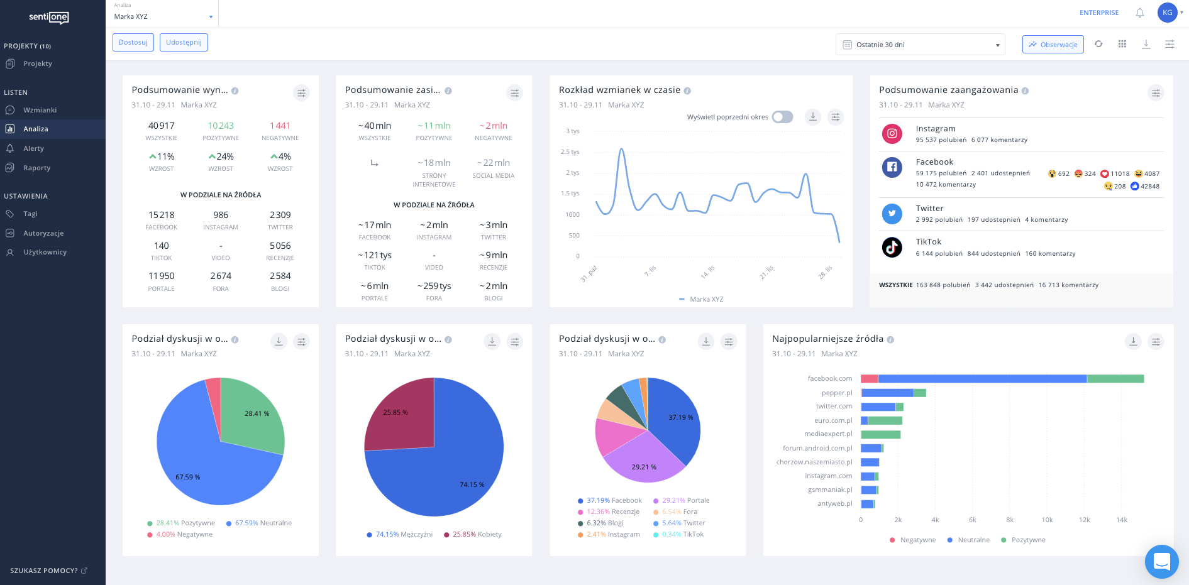
Task: Toggle Mężczyźni legend in gender pie chart
Action: pyautogui.click(x=400, y=534)
